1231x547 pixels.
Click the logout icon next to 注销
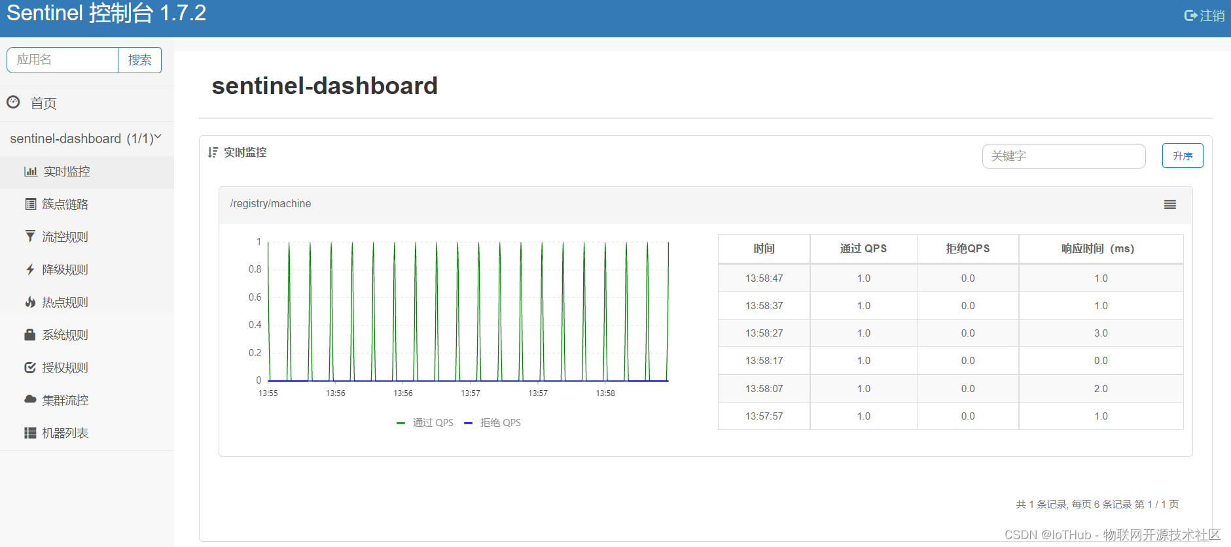(x=1190, y=15)
